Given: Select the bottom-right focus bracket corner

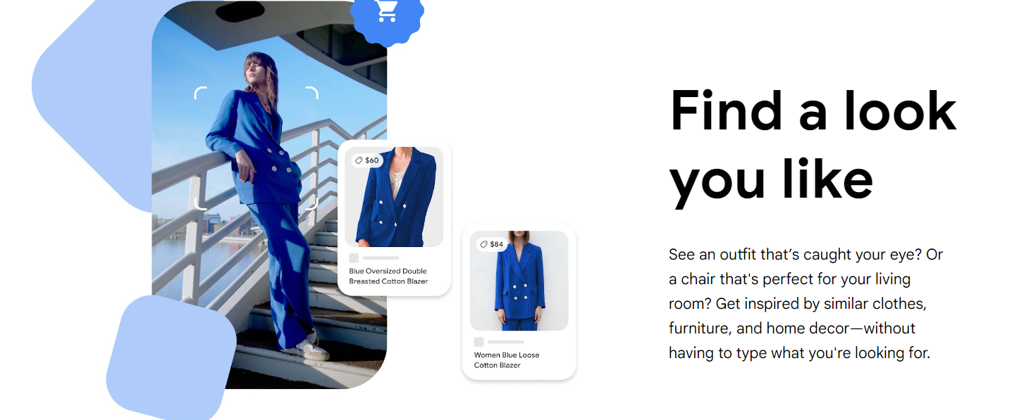Looking at the screenshot, I should pyautogui.click(x=311, y=203).
